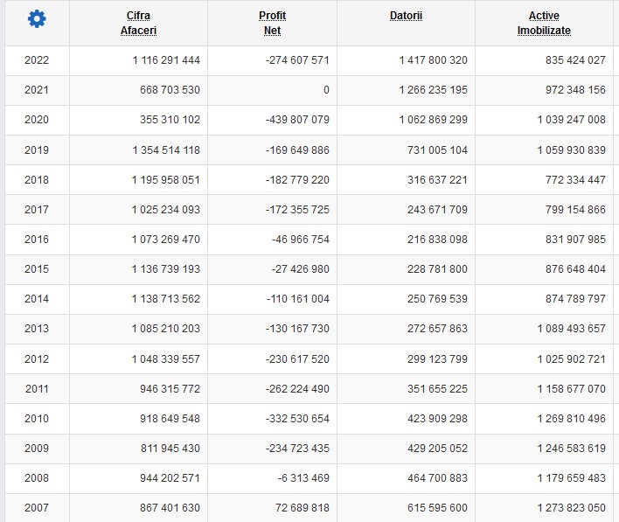The image size is (619, 522).
Task: Click the 2020 year cell
Action: point(37,120)
